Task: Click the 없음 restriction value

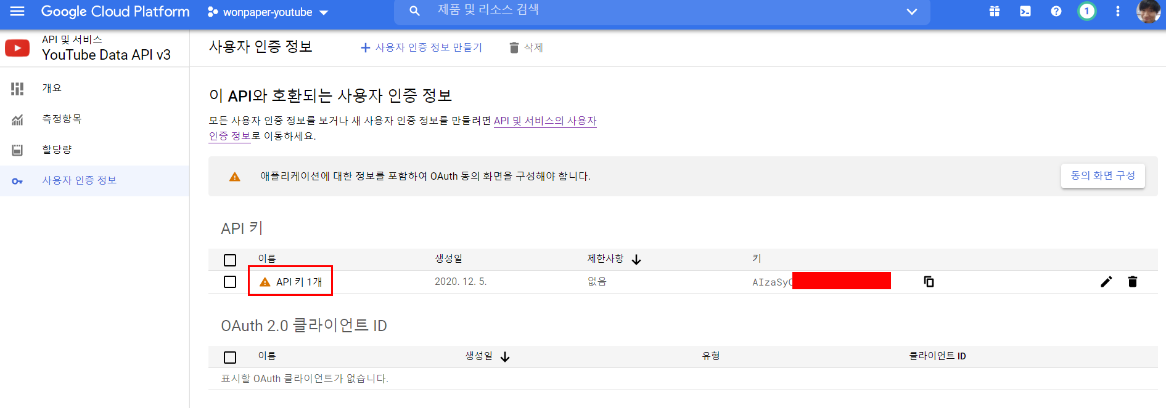Action: tap(597, 281)
